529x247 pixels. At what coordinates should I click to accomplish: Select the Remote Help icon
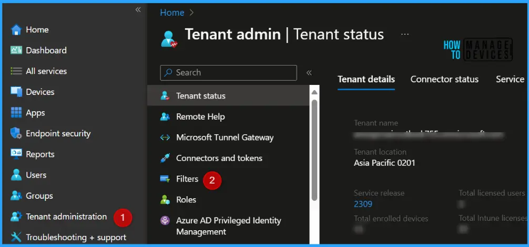(x=165, y=117)
